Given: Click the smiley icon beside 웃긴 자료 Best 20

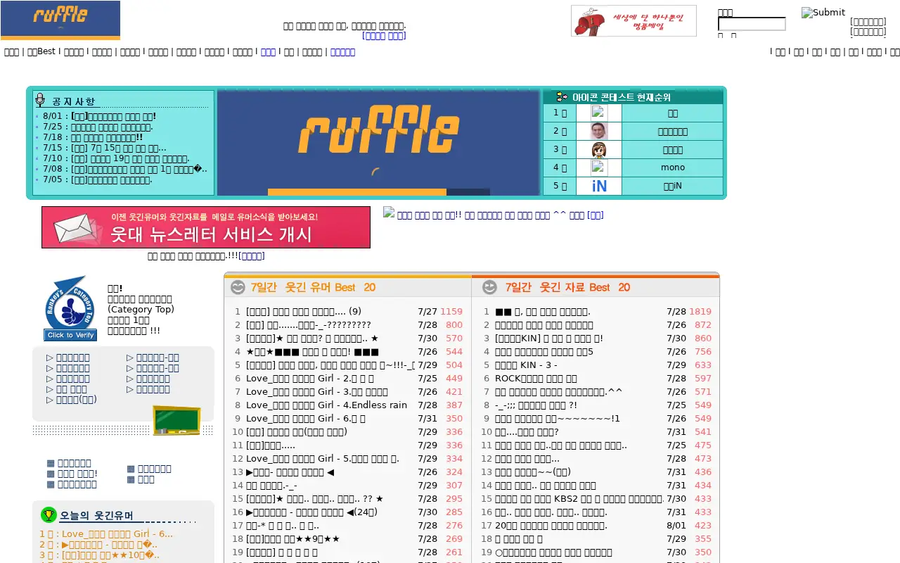Looking at the screenshot, I should point(489,287).
